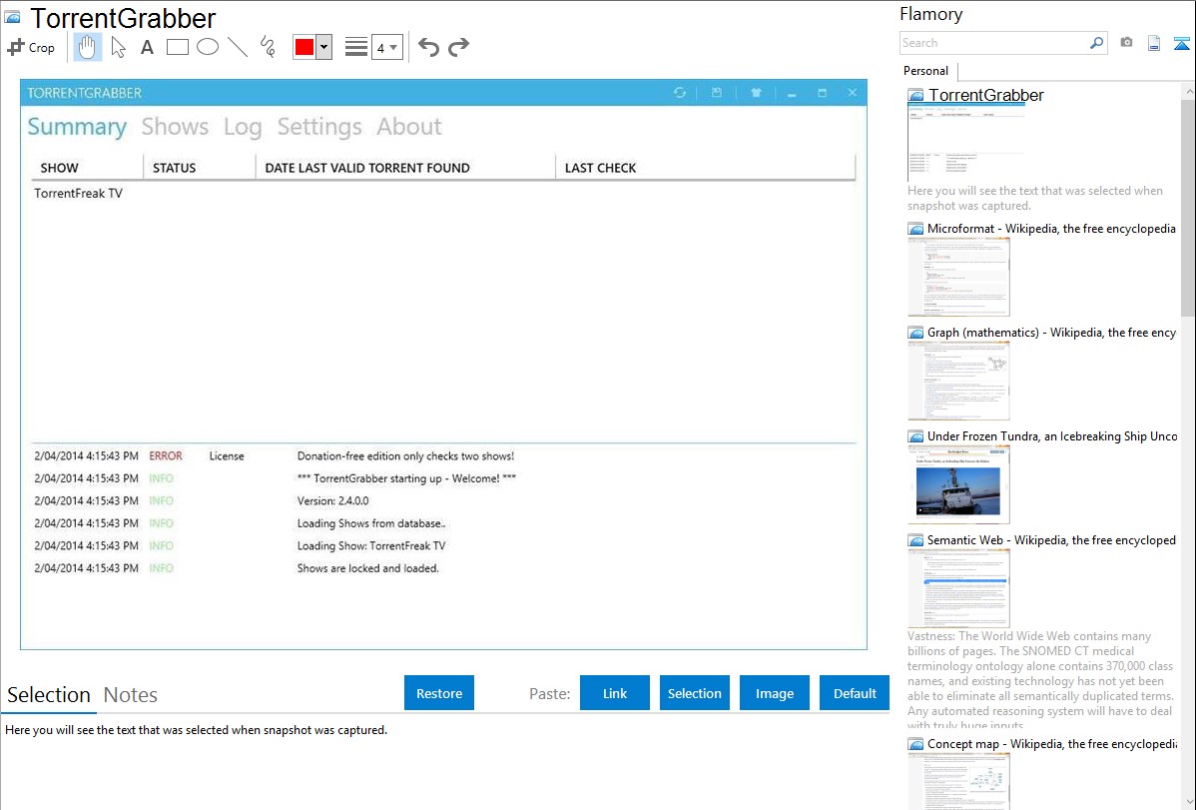
Task: Click the save icon in TorrentGrabber titlebar
Action: tap(716, 92)
